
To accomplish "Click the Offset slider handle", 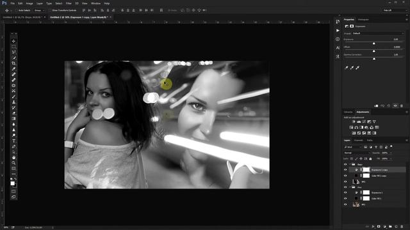I will point(374,51).
